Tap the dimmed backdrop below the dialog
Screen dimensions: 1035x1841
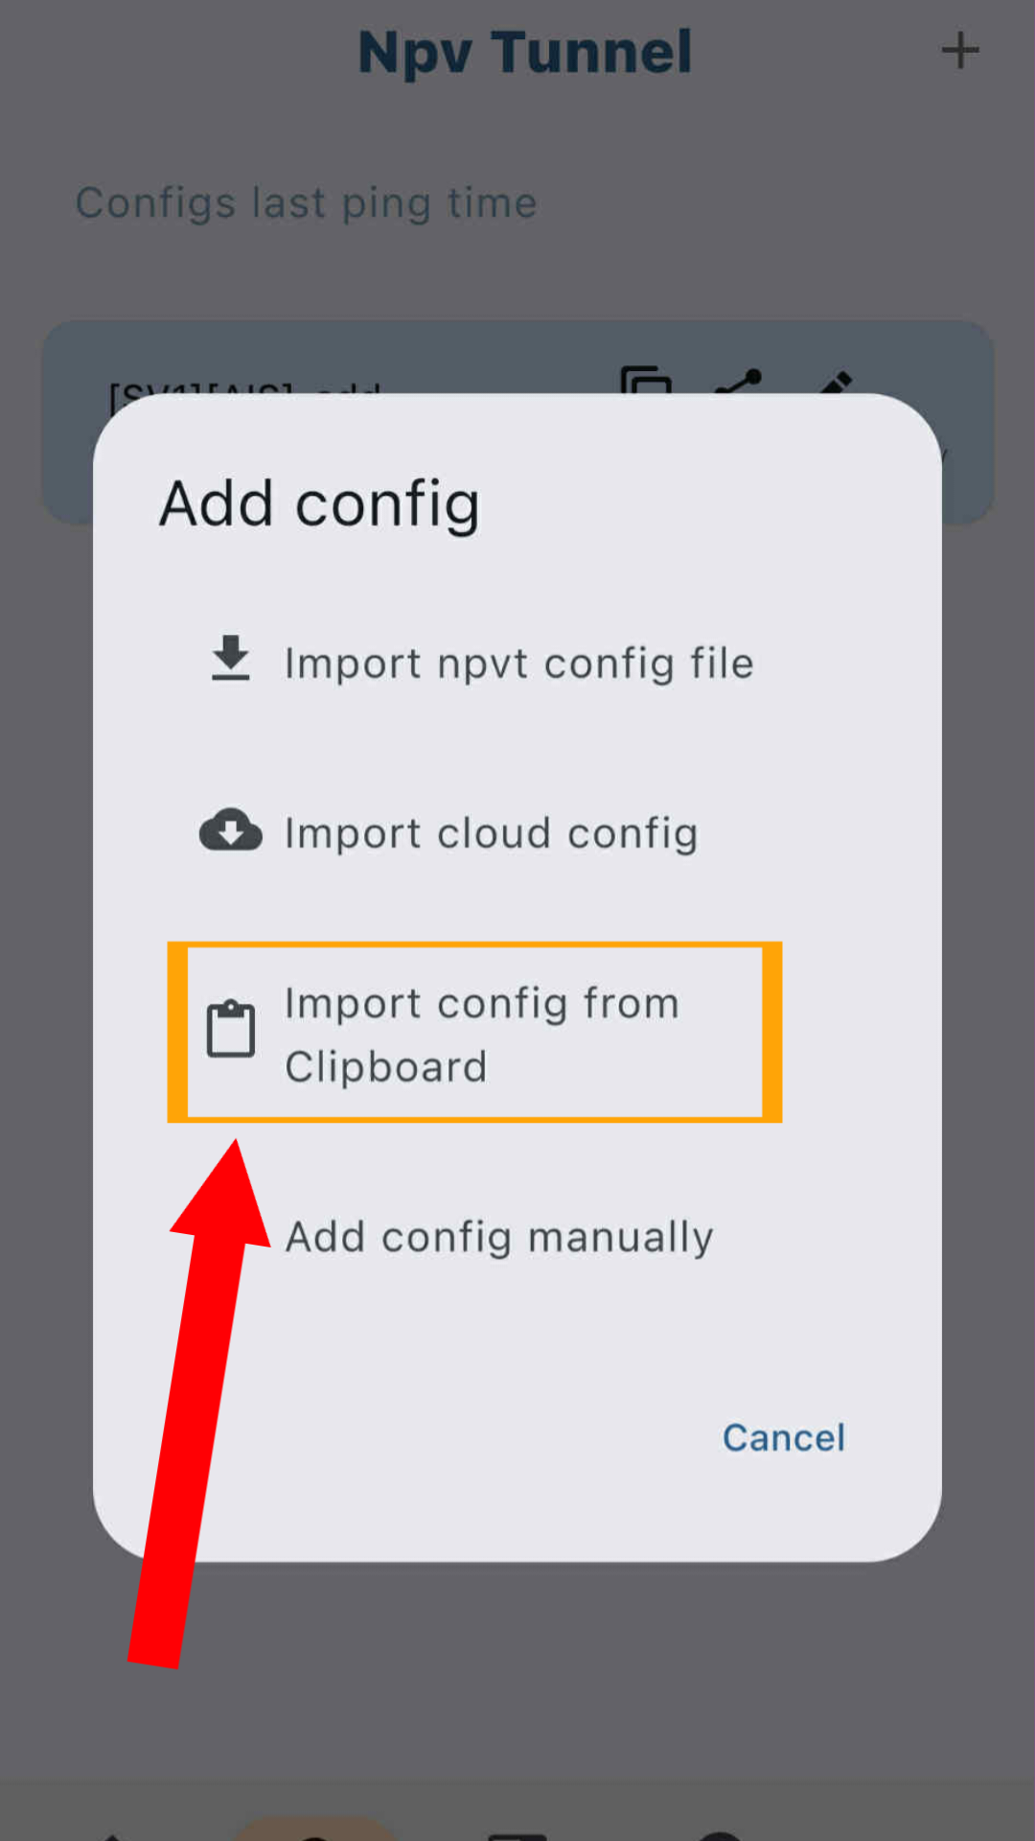pos(517,1668)
